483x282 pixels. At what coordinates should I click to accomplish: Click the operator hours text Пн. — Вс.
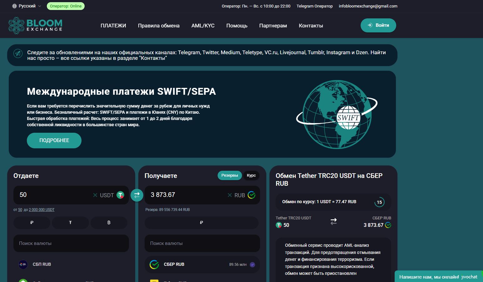pos(256,6)
